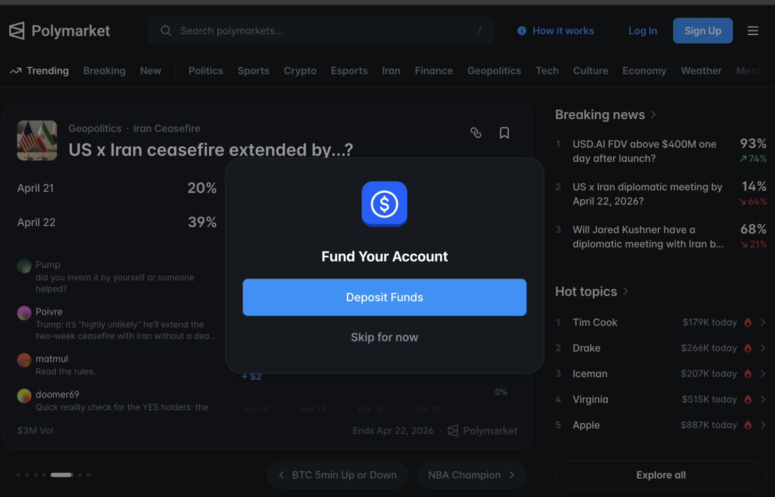Open Tim Cook topic chevron
The height and width of the screenshot is (497, 775).
763,323
